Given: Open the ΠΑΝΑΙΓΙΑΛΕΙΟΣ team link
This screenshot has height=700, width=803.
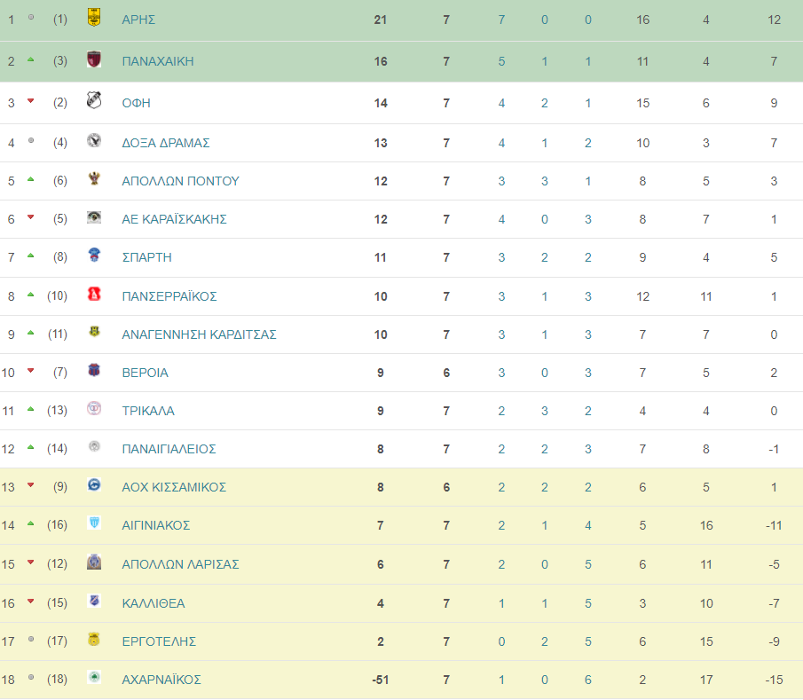Looking at the screenshot, I should [x=169, y=449].
